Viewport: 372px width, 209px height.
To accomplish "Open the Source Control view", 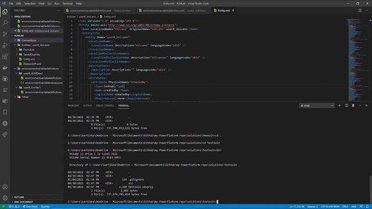I will pyautogui.click(x=5, y=34).
